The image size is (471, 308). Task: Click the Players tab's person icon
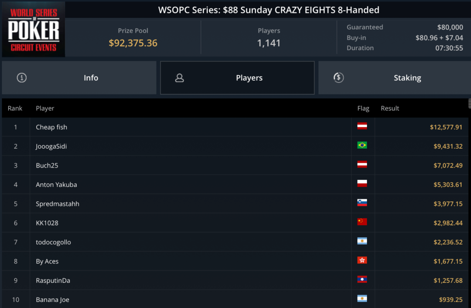pos(179,78)
